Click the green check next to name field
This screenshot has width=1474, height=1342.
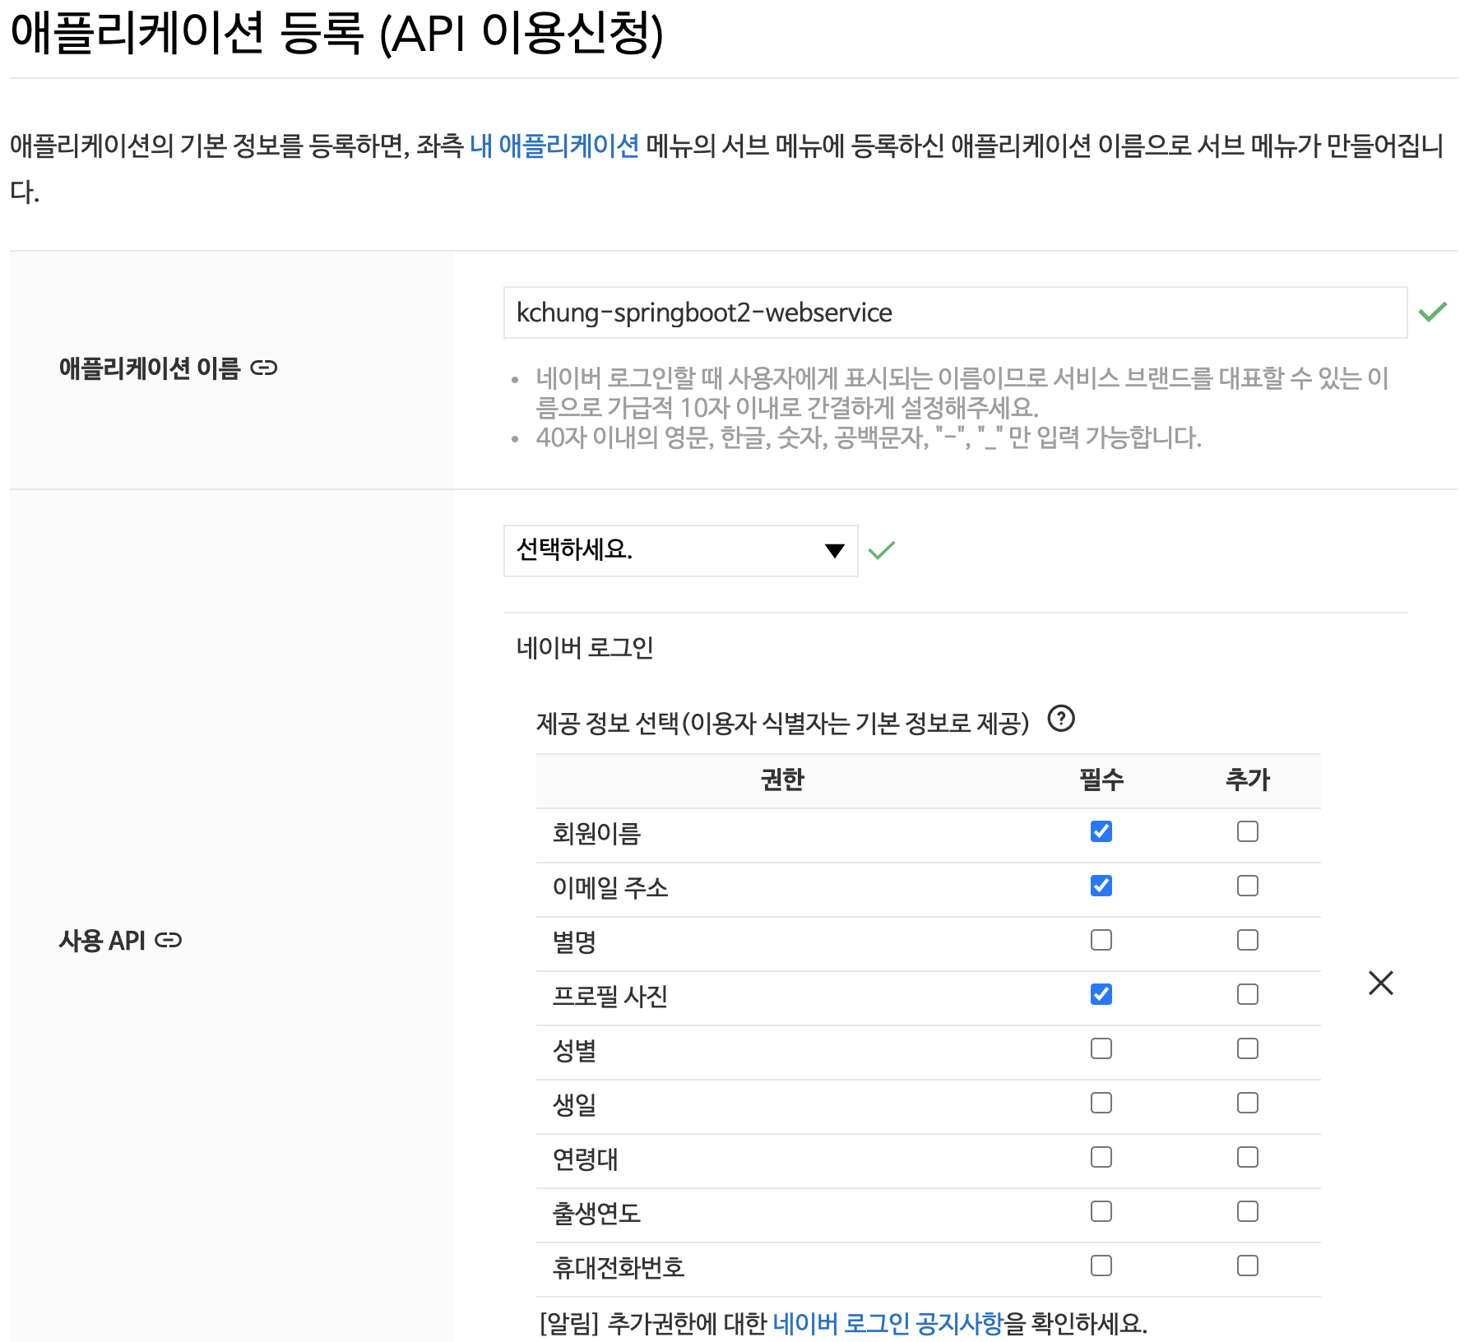coord(1432,312)
